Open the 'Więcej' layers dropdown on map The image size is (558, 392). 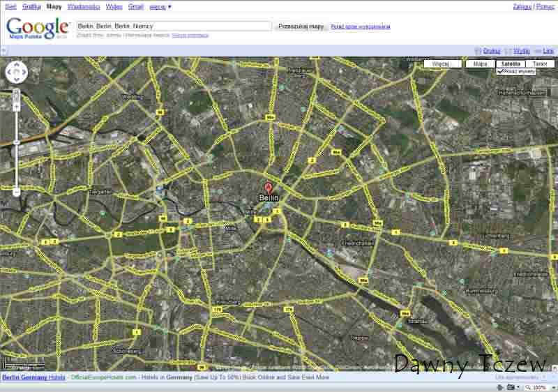442,63
